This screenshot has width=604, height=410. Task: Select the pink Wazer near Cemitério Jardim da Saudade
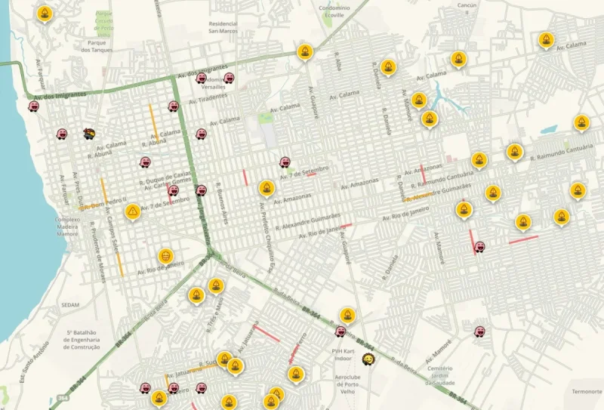(479, 331)
